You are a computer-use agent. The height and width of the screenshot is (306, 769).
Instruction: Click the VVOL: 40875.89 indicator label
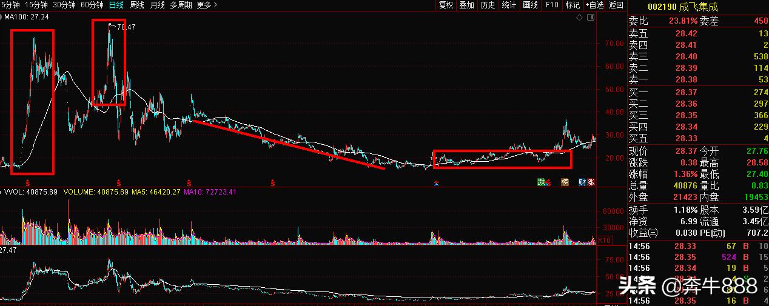coord(30,192)
